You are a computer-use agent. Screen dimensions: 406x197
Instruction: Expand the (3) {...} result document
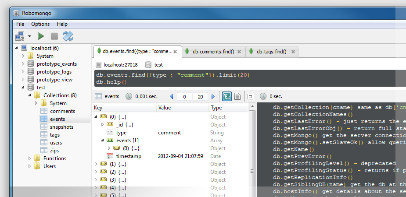[96, 179]
